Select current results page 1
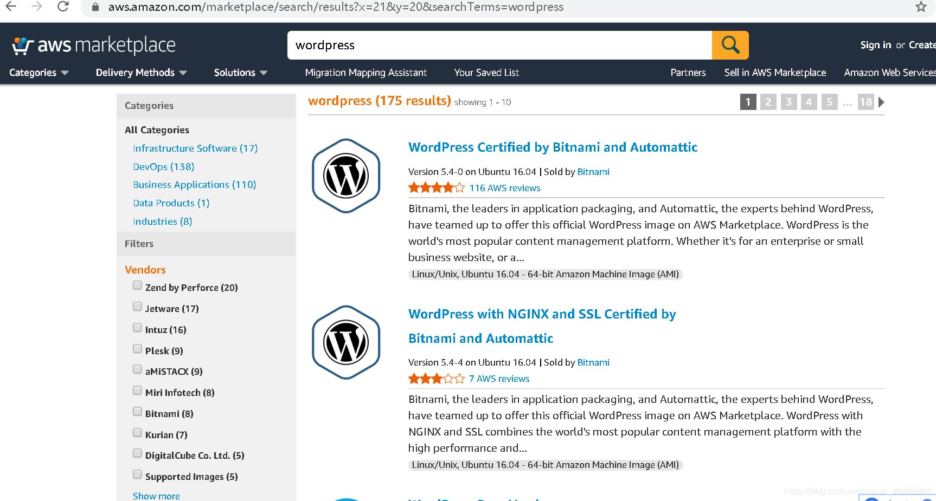Screen dimensions: 936x501 (748, 102)
